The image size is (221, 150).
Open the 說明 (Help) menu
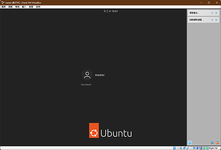click(x=38, y=7)
